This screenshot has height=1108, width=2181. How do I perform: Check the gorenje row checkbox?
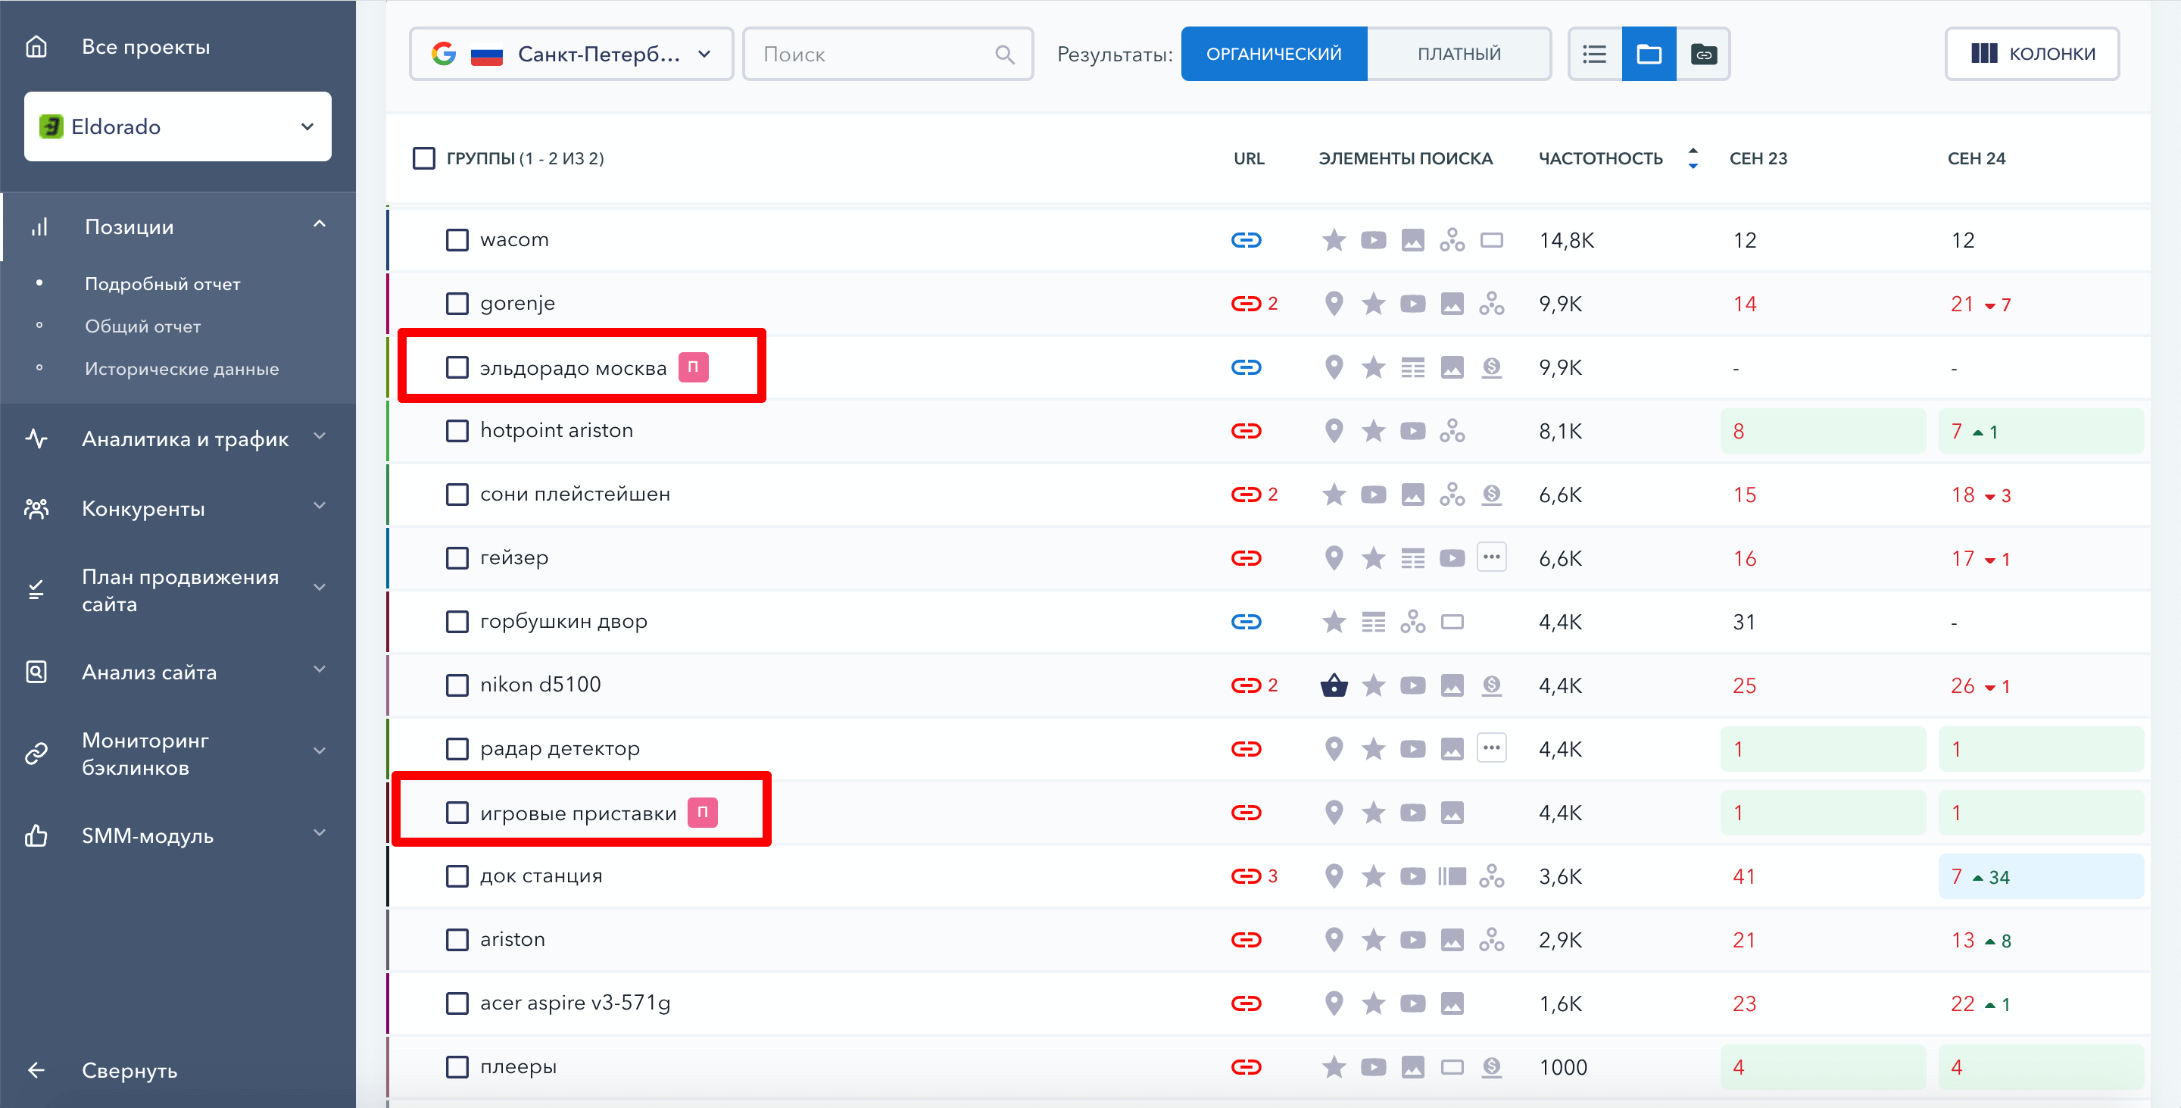click(x=457, y=304)
